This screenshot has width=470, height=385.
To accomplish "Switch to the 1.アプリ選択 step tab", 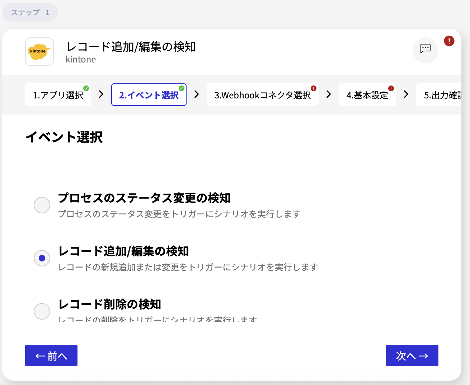I will coord(58,94).
